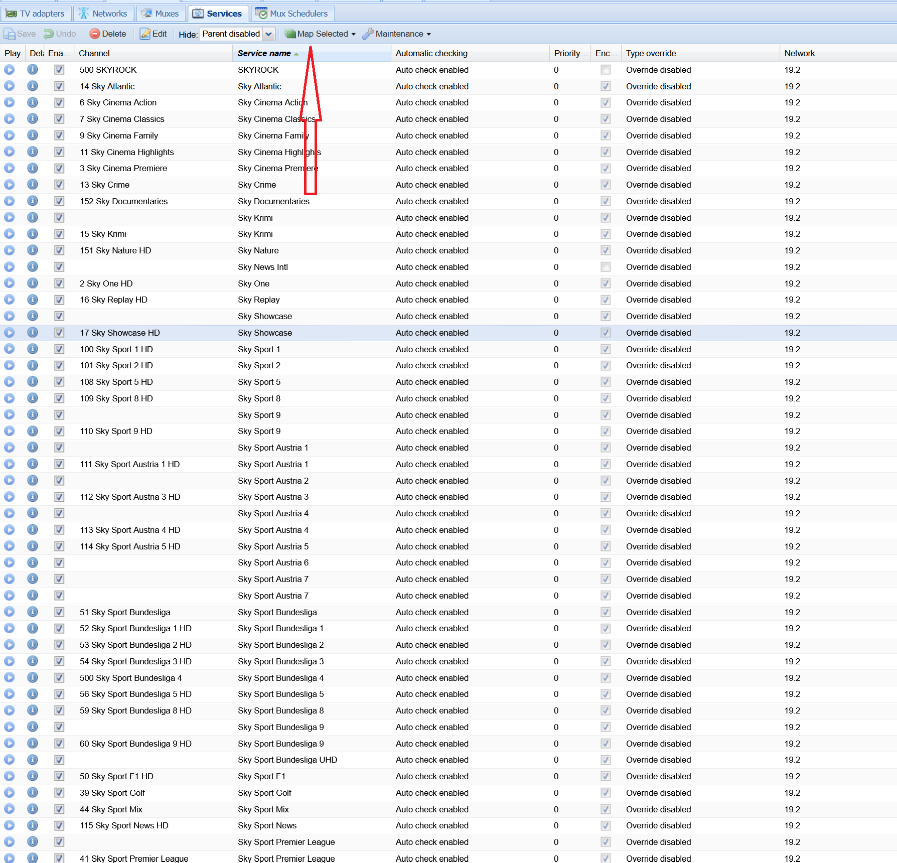
Task: Open details for Sky Cinema Classics
Action: click(33, 119)
